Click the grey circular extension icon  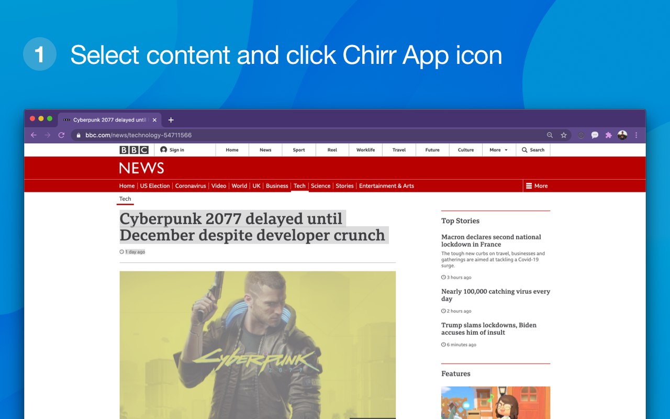coord(581,135)
